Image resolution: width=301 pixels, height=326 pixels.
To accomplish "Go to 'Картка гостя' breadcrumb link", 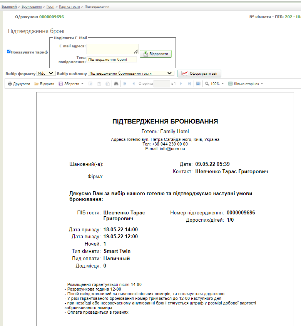I will click(x=70, y=7).
